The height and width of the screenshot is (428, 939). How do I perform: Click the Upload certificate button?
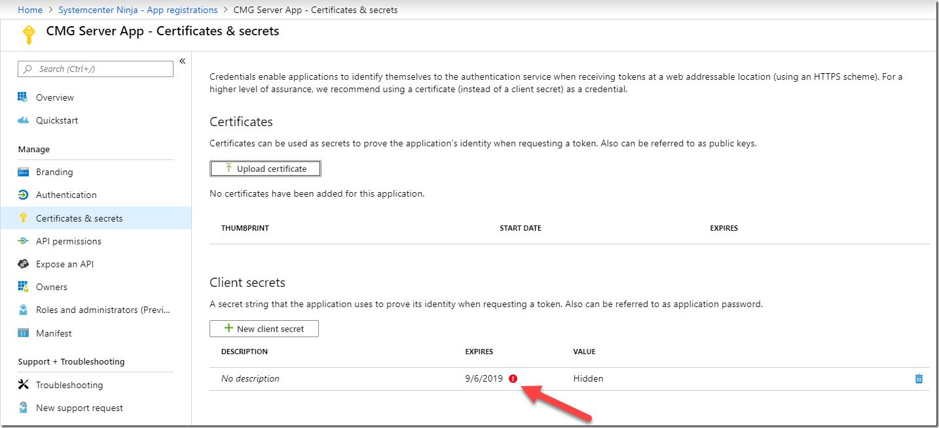265,169
